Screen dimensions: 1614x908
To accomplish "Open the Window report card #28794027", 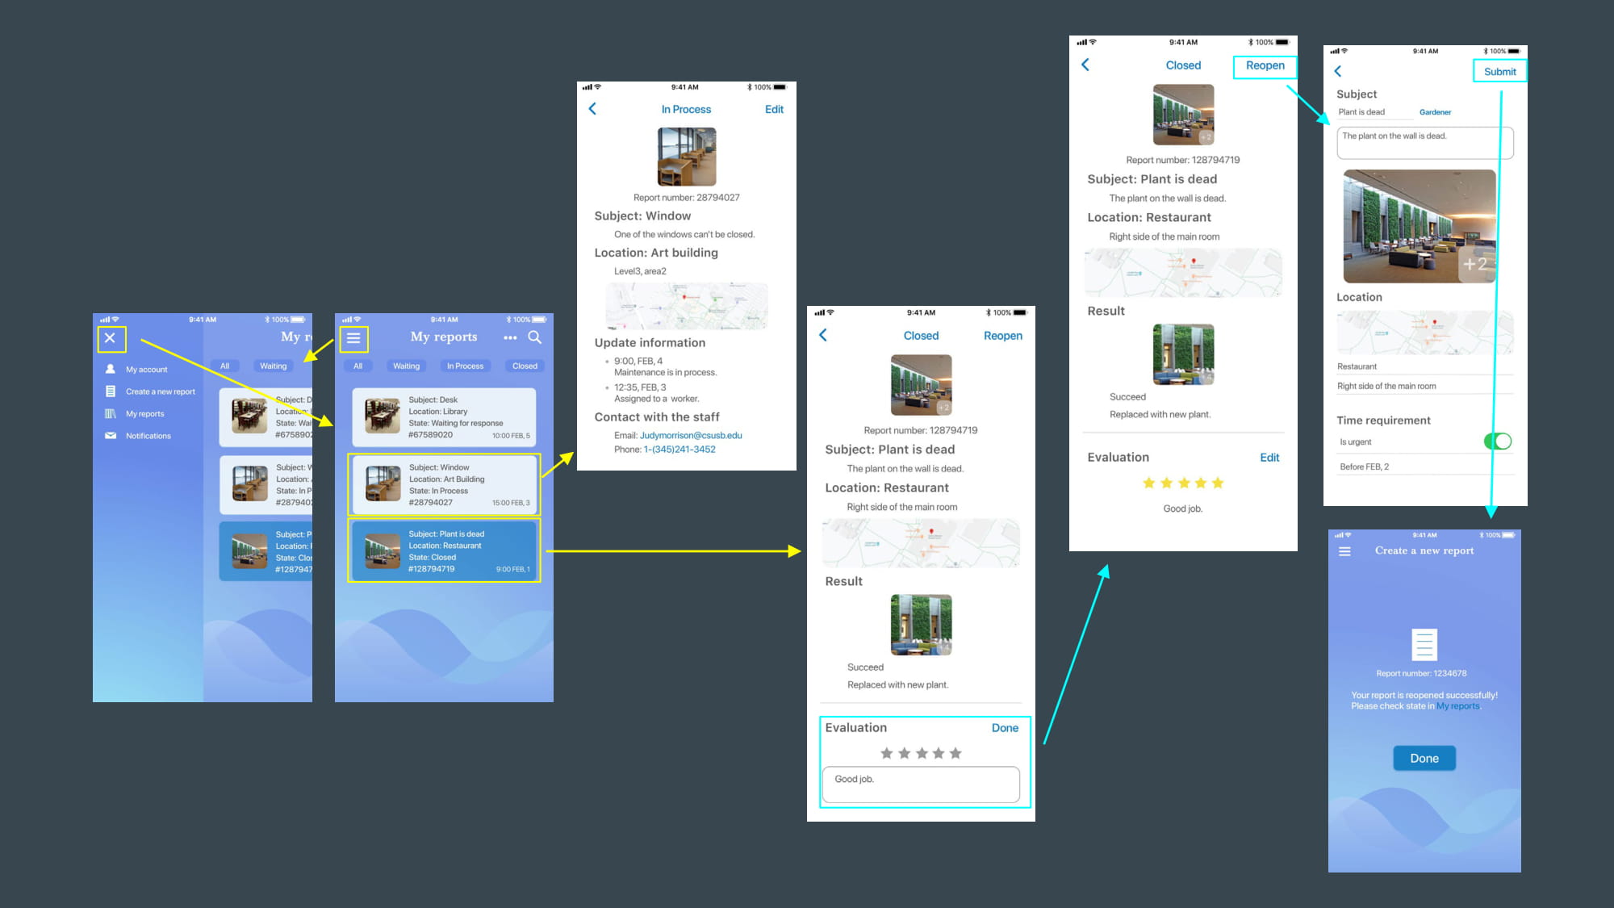I will [444, 485].
